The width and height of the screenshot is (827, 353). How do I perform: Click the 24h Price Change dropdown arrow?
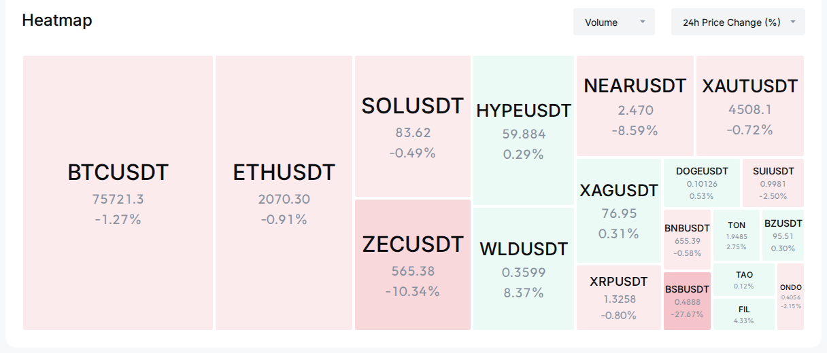click(x=793, y=22)
